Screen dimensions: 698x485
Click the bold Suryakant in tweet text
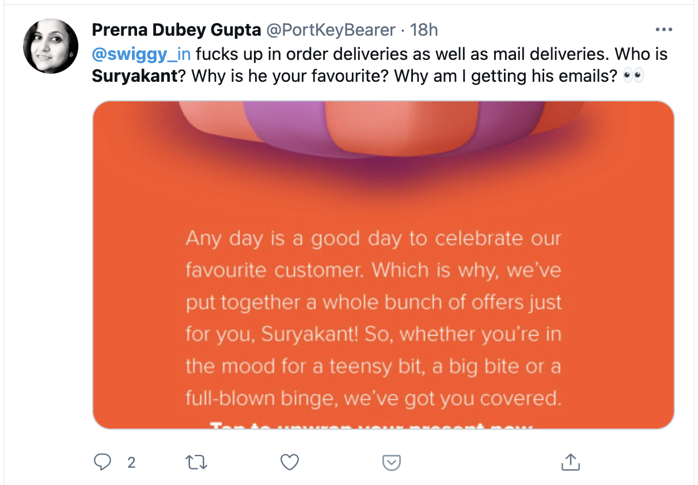click(x=134, y=76)
